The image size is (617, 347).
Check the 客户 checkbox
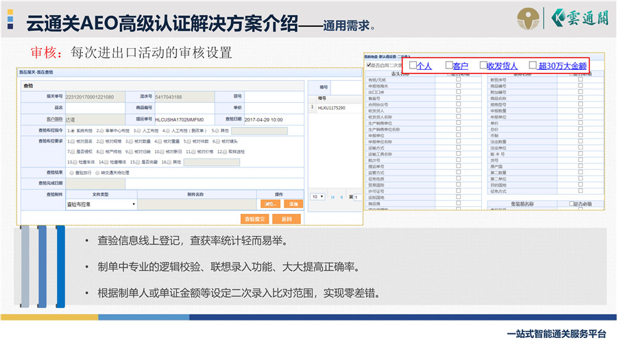(x=449, y=65)
